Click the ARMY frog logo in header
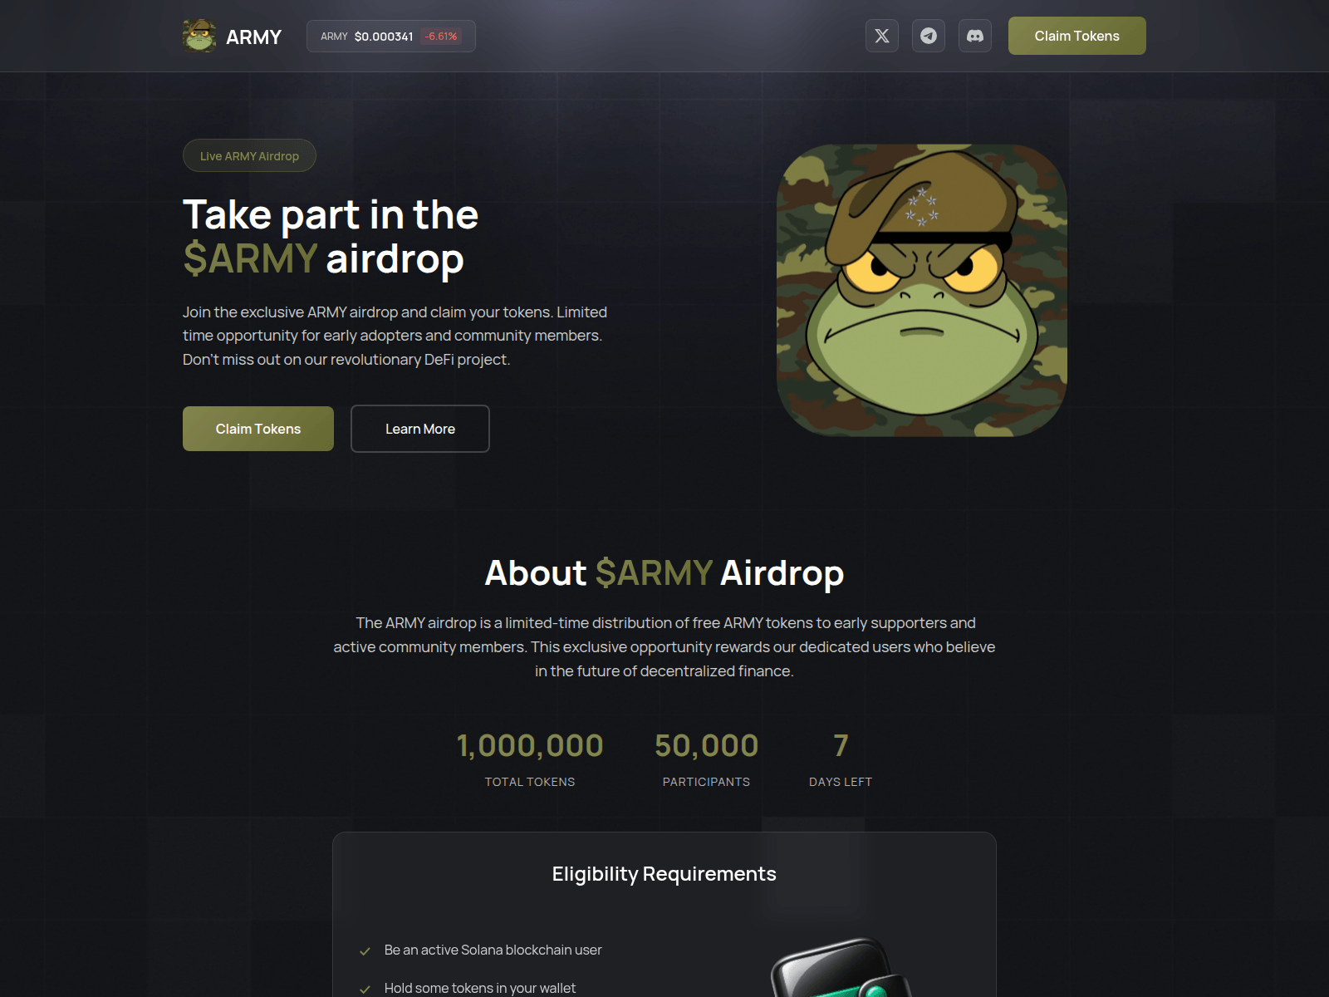Viewport: 1329px width, 997px height. [x=199, y=36]
